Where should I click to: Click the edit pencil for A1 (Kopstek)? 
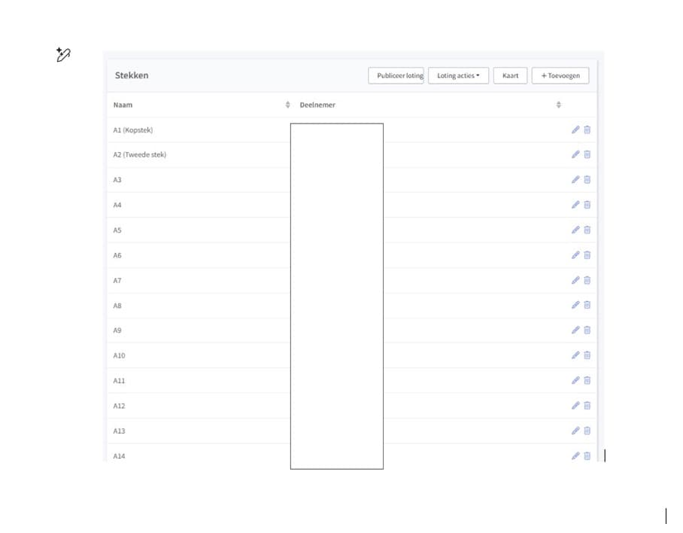pos(575,129)
